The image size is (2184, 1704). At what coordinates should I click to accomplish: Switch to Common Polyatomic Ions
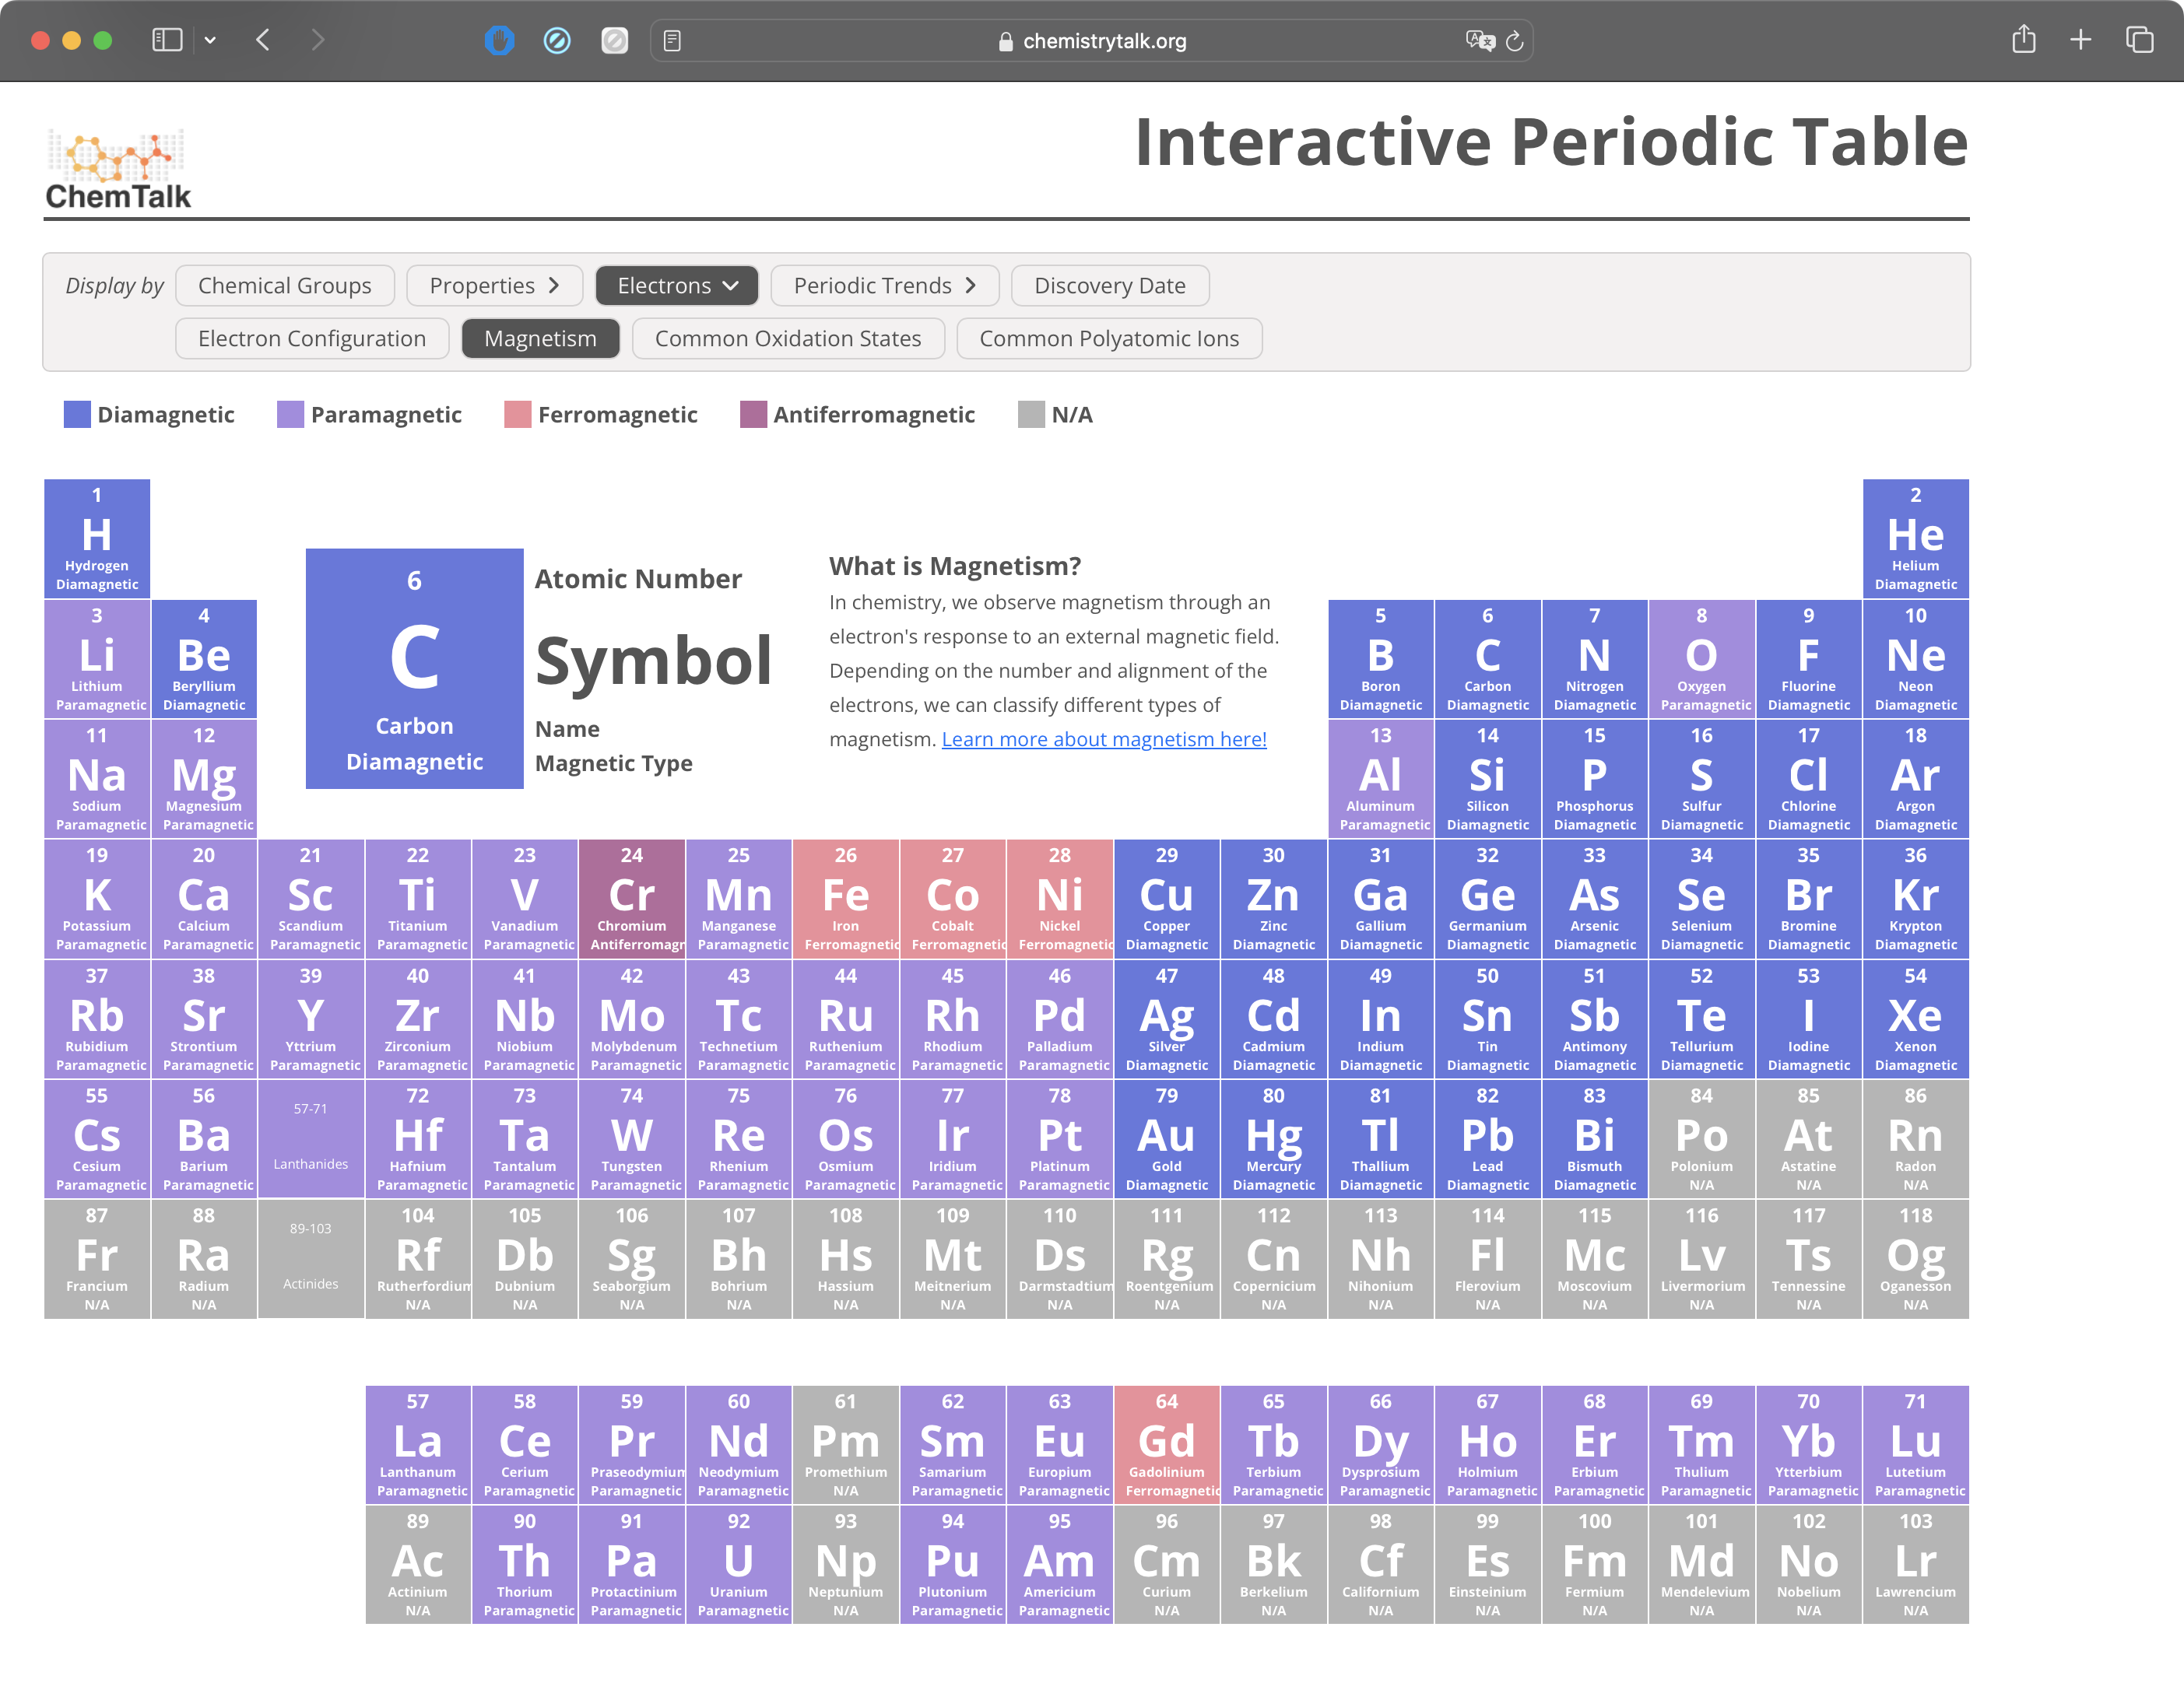[1109, 338]
